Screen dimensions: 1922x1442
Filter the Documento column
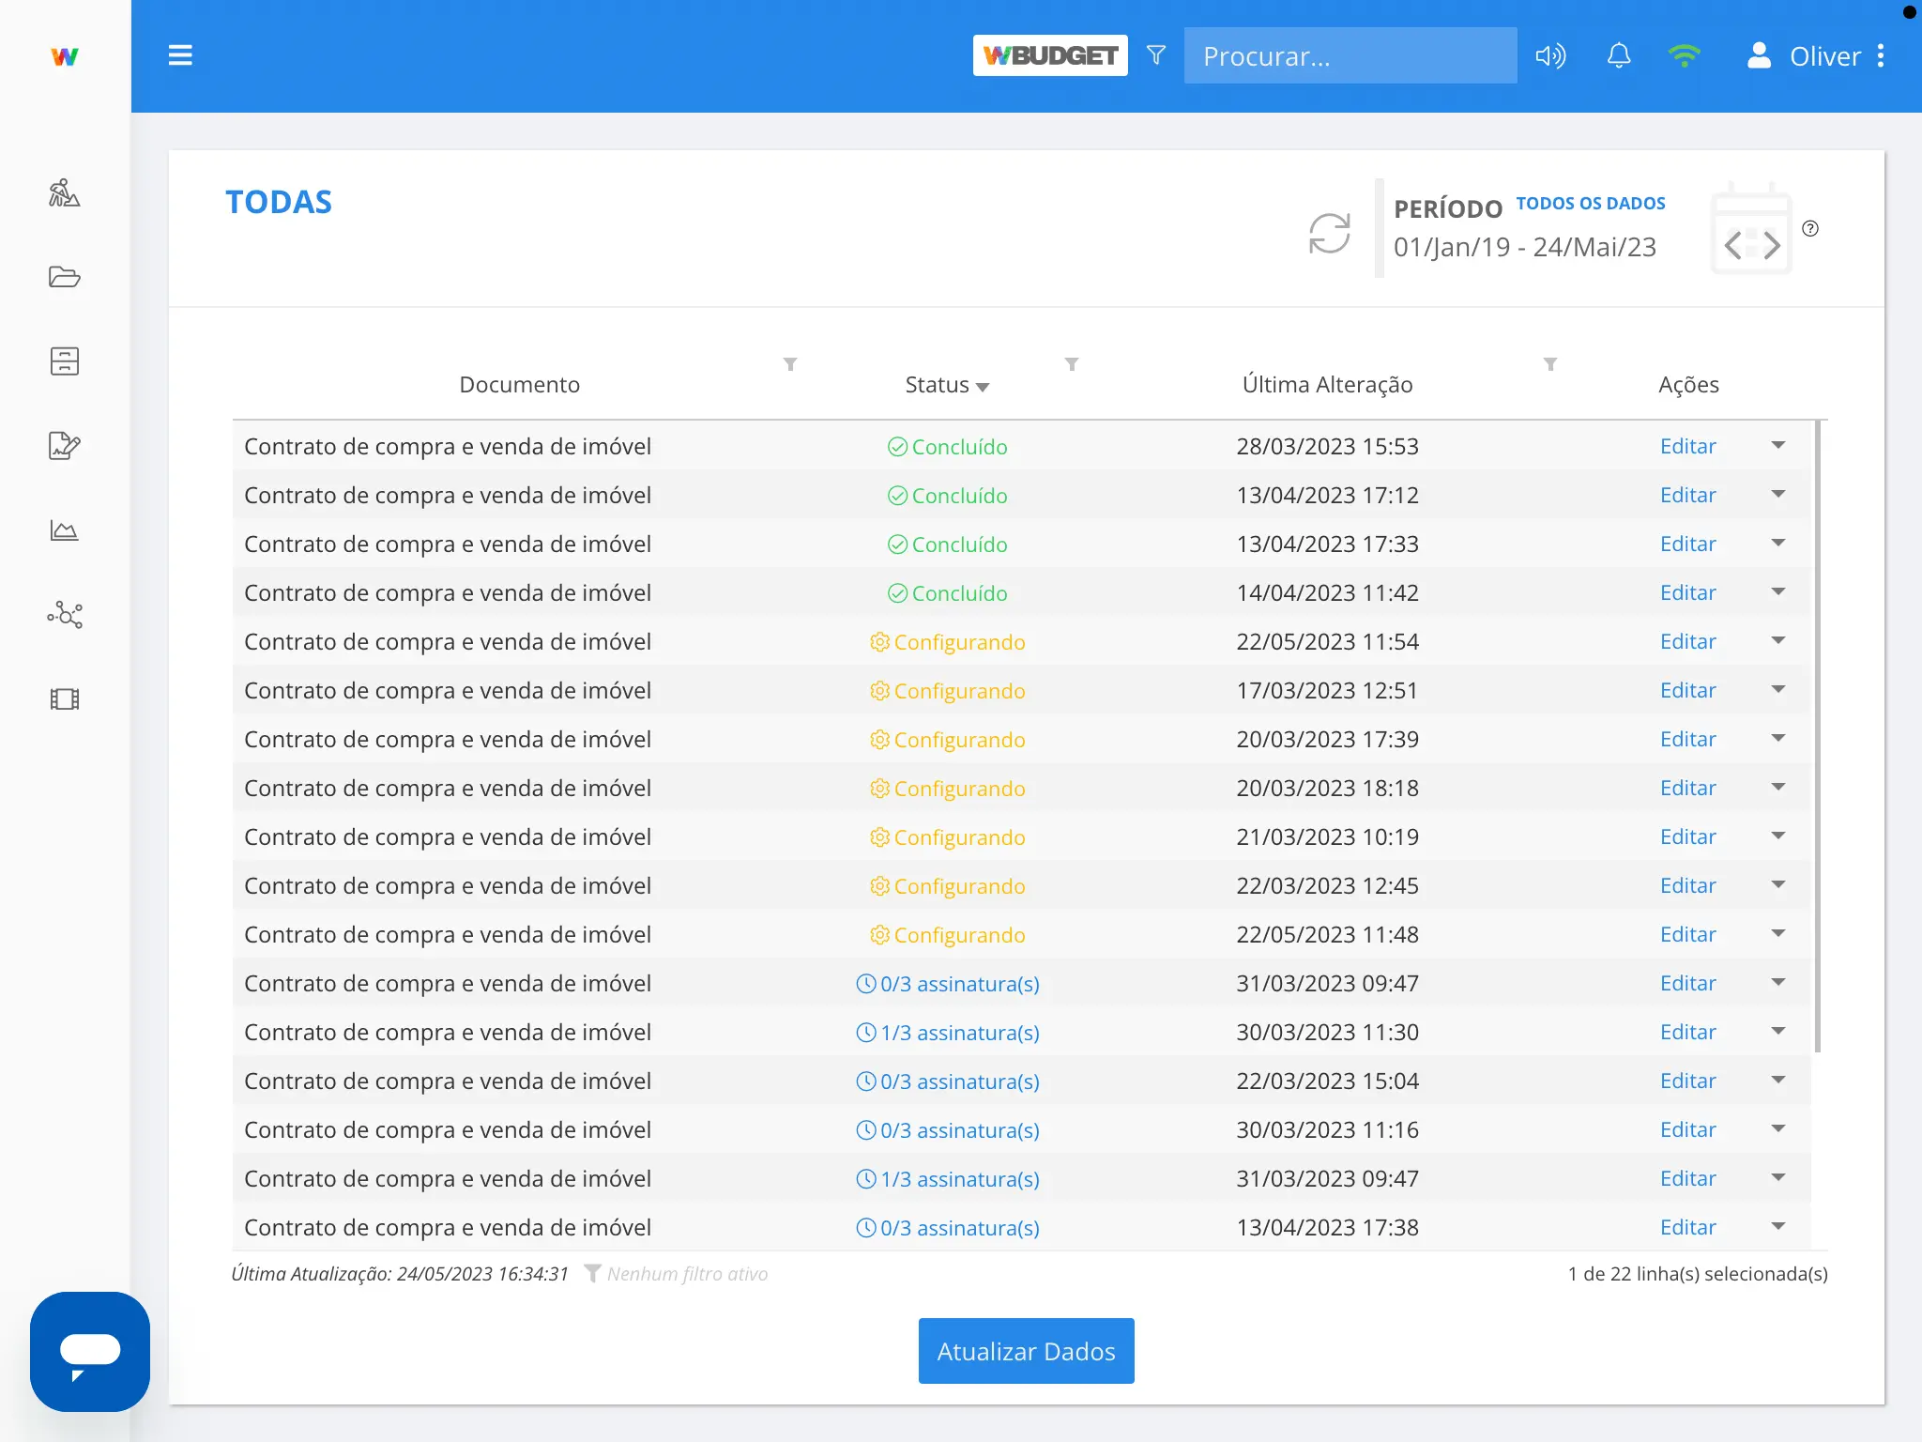click(790, 364)
